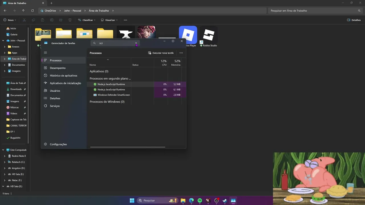Go back in File Explorer

point(5,11)
